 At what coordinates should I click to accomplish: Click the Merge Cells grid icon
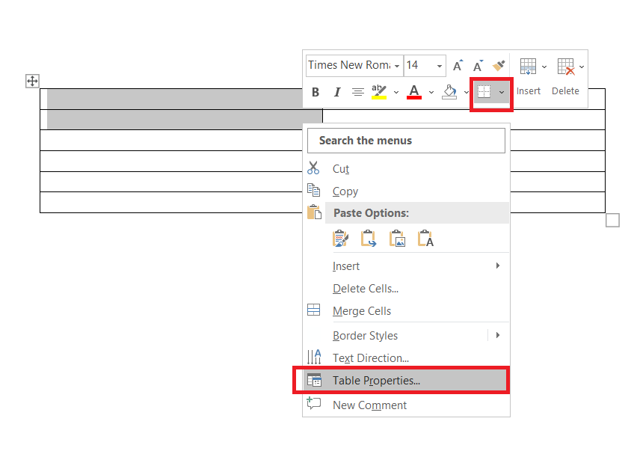pos(313,310)
